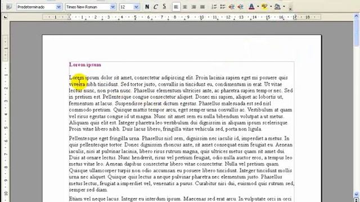Click the word "Etiam" starting third paragraph

(x=75, y=199)
